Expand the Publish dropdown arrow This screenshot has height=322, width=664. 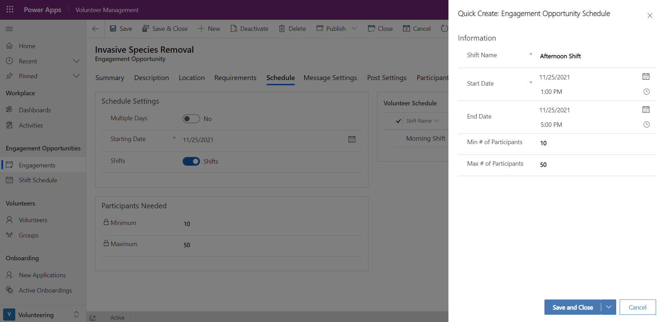(354, 28)
